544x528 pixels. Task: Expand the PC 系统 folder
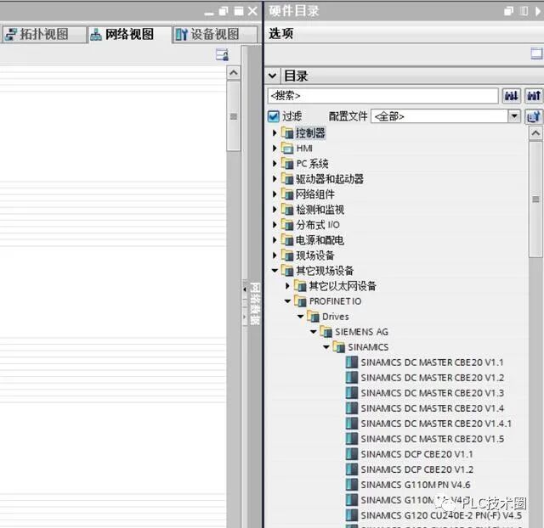[x=275, y=164]
